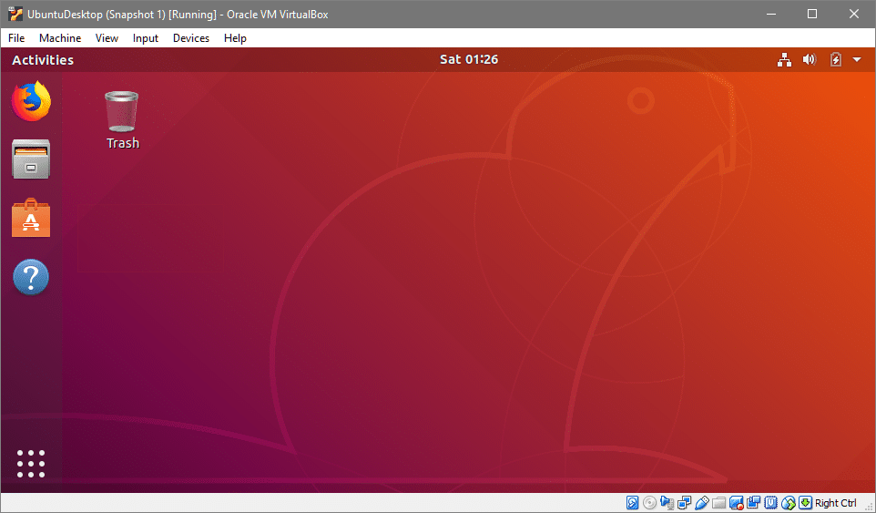Click the wired network icon in top bar
876x513 pixels.
[784, 60]
